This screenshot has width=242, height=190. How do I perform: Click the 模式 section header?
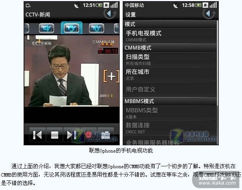170,24
